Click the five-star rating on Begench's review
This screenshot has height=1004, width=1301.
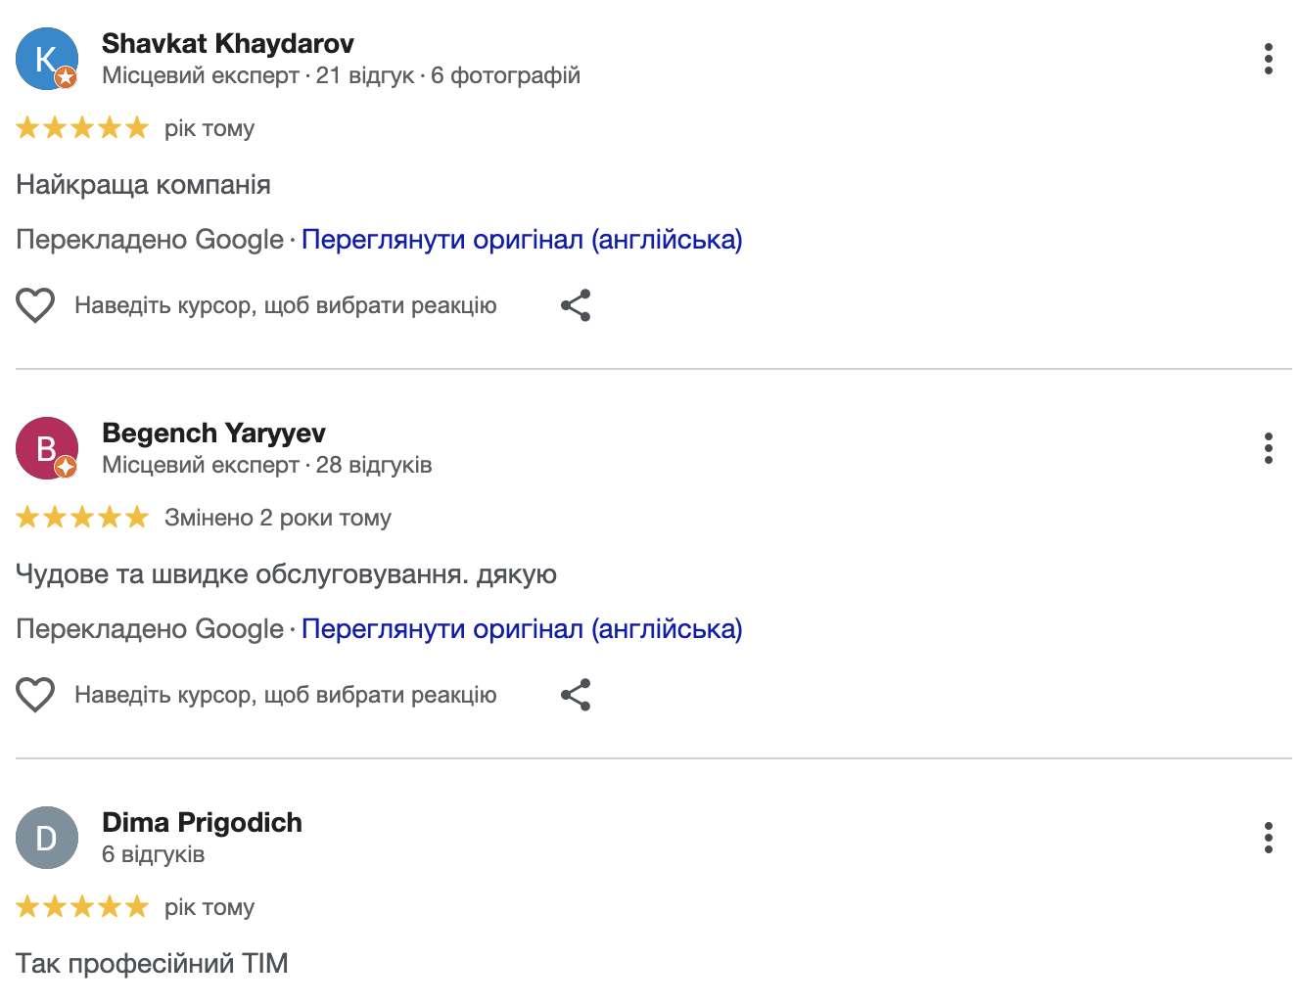pyautogui.click(x=82, y=518)
